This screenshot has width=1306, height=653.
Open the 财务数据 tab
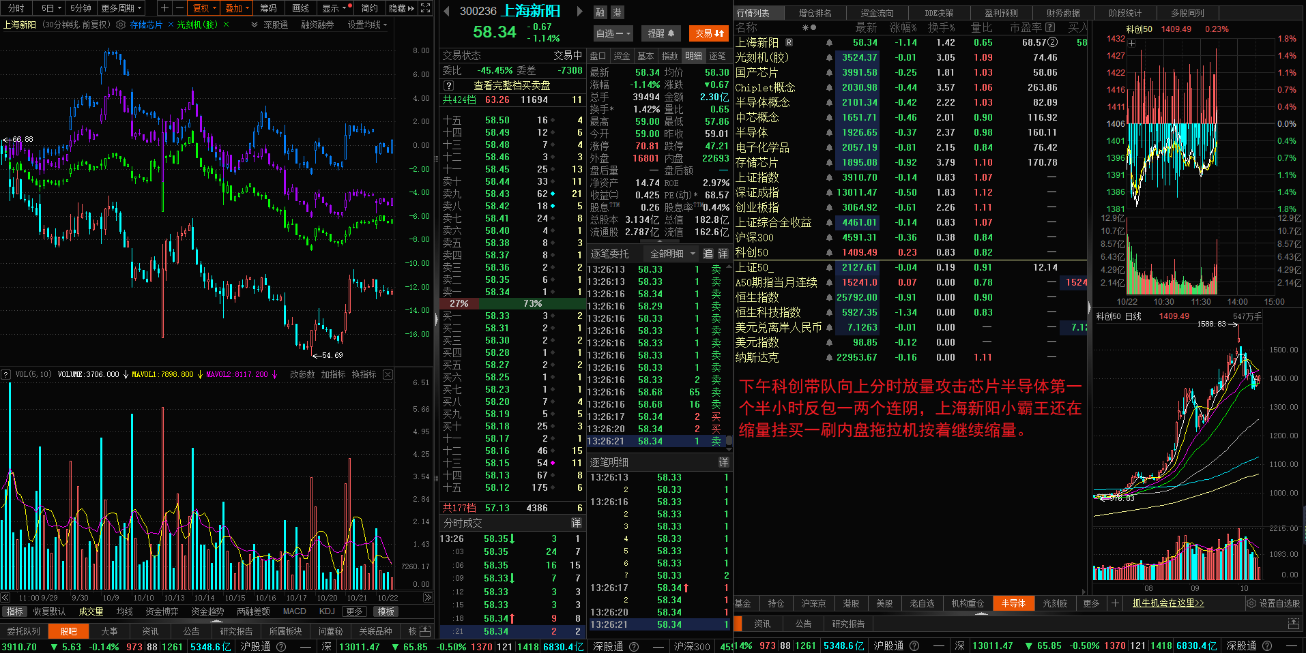(1063, 13)
